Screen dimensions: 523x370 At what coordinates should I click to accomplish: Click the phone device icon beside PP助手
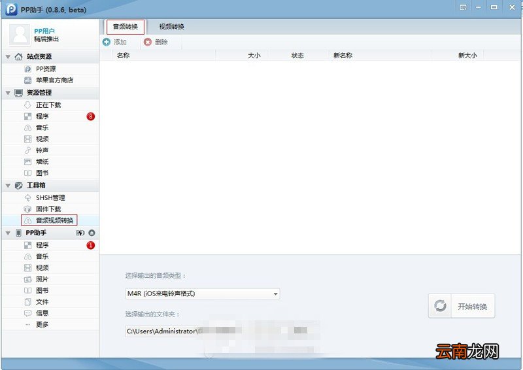coord(19,233)
